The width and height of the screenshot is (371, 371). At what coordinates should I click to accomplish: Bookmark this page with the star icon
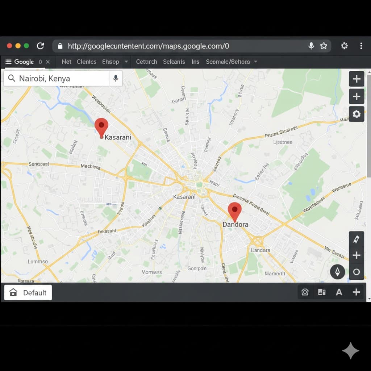click(x=324, y=46)
